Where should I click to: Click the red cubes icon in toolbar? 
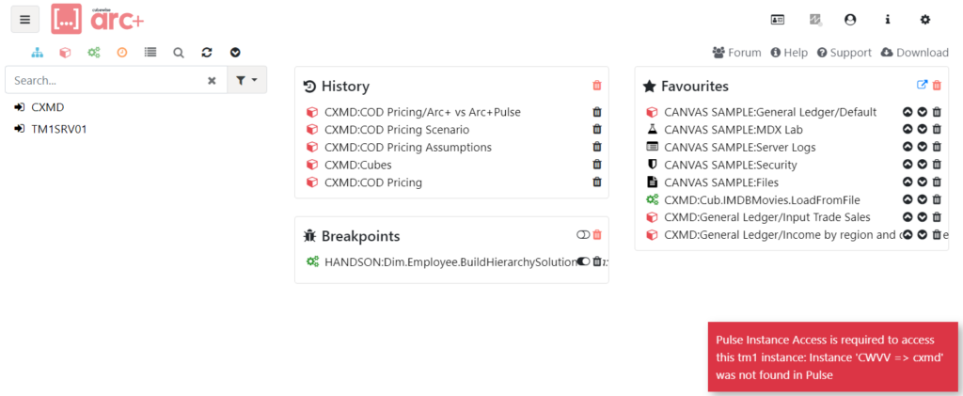pos(65,53)
